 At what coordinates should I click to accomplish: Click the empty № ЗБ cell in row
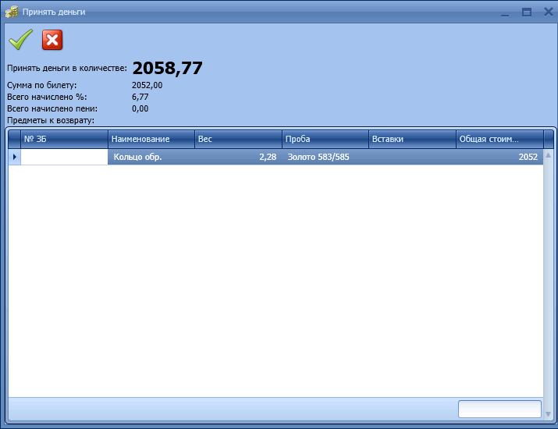point(64,157)
